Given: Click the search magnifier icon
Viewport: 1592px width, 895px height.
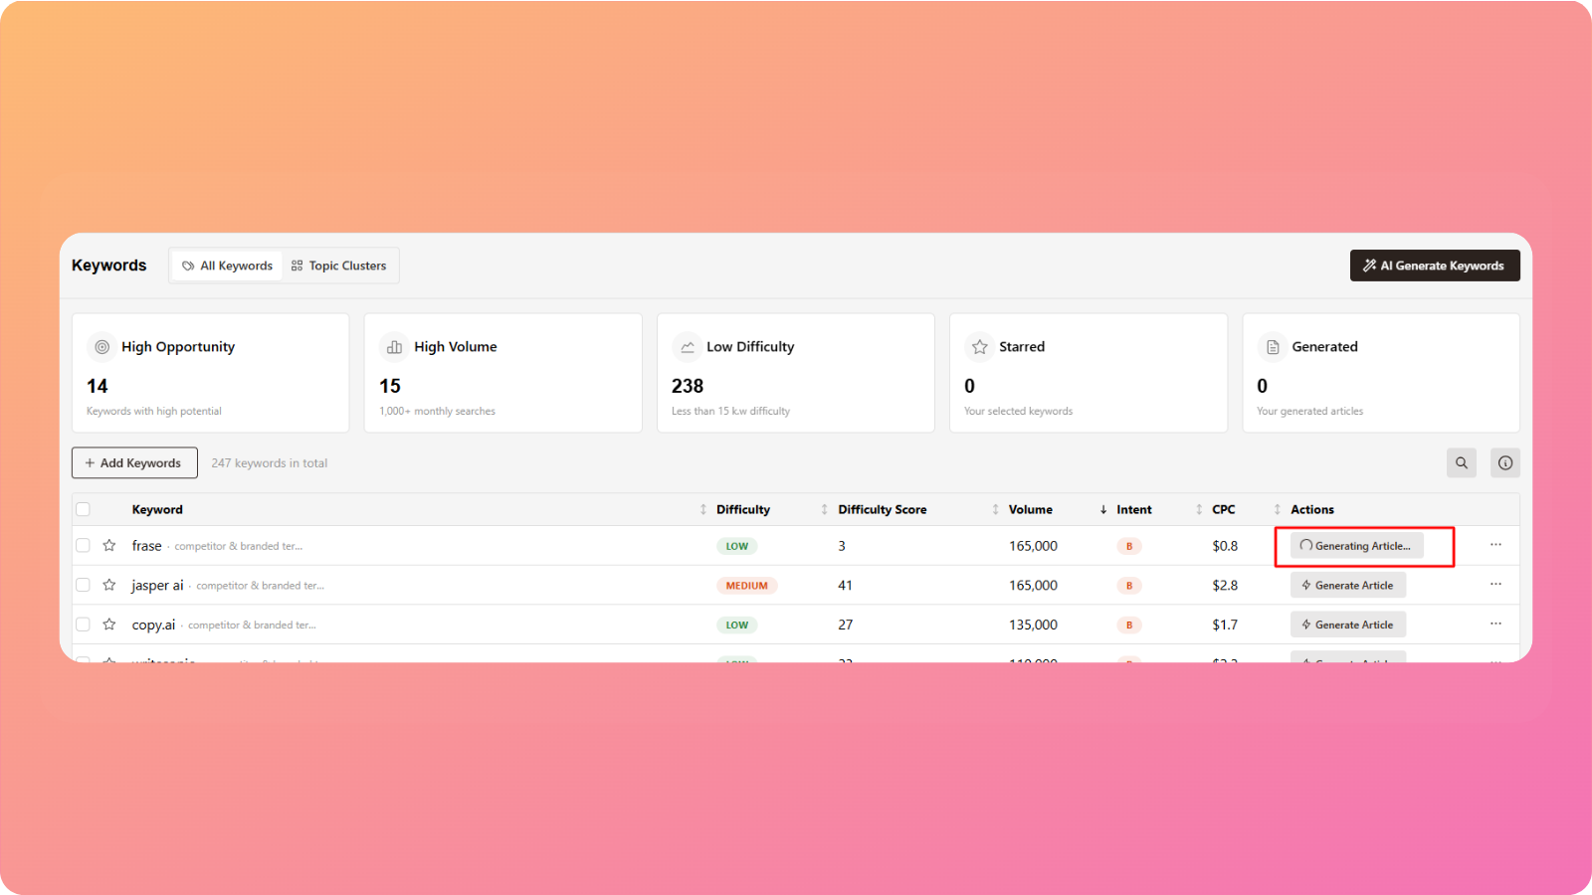Looking at the screenshot, I should tap(1461, 462).
